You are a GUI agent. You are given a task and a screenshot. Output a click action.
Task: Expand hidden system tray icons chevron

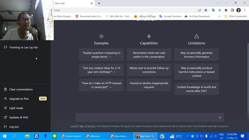click(x=188, y=136)
